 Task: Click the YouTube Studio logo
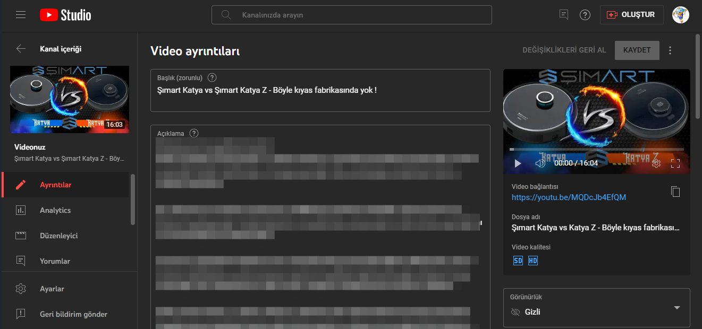point(65,15)
